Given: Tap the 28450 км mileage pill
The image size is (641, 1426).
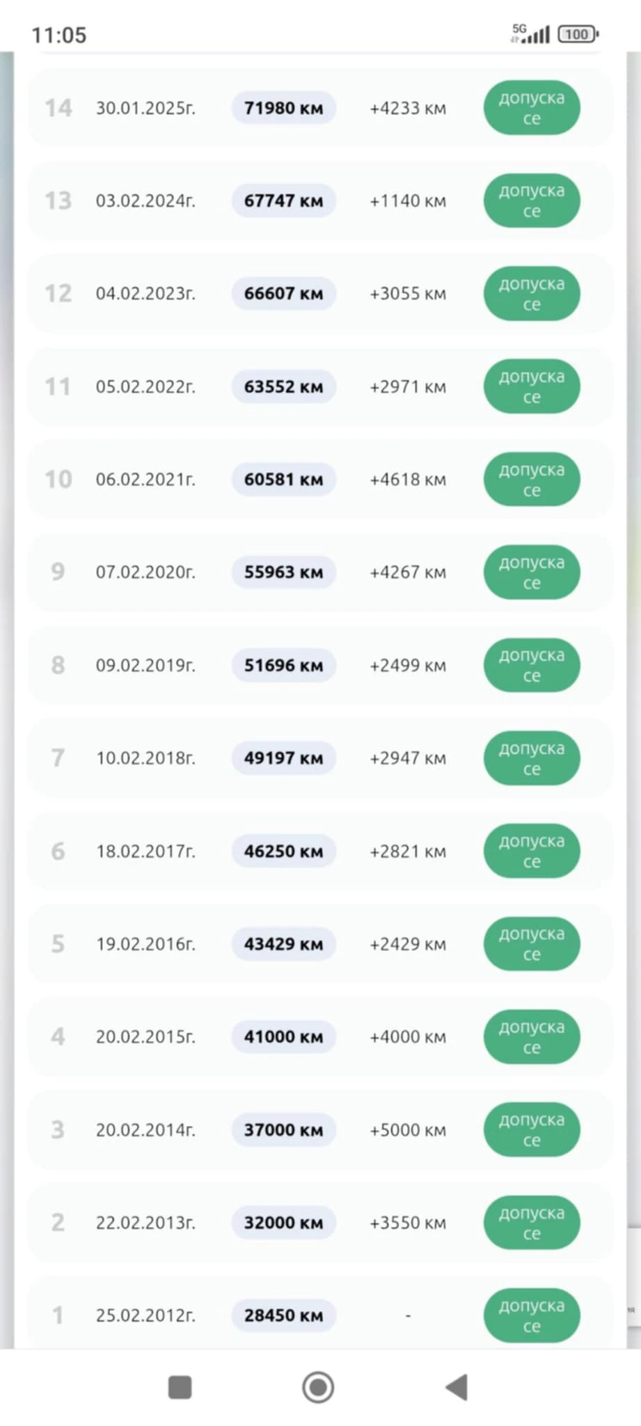Looking at the screenshot, I should coord(283,1315).
